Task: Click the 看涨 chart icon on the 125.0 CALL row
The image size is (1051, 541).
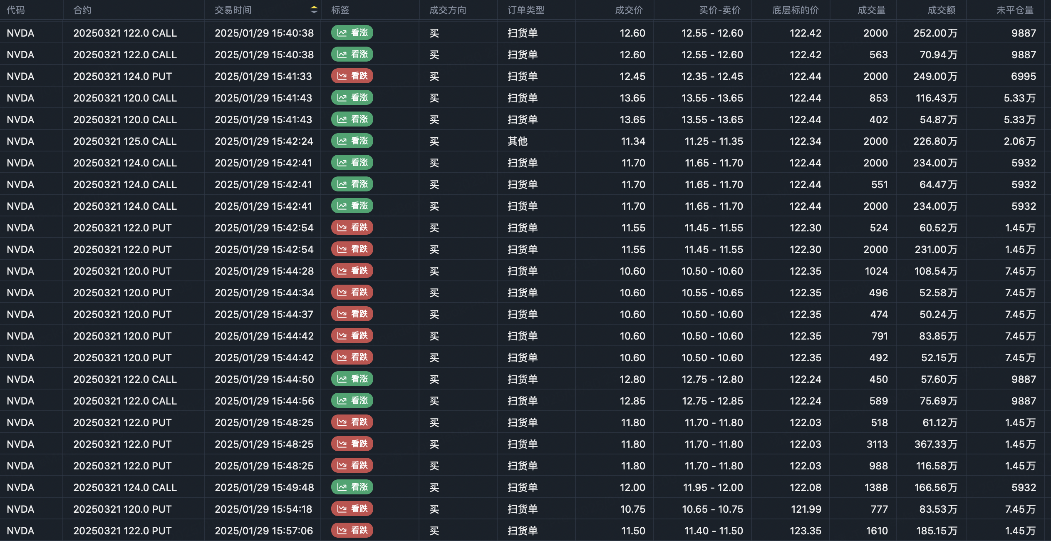Action: 342,141
